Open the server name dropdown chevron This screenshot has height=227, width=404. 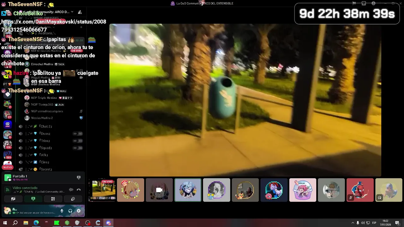pos(72,12)
